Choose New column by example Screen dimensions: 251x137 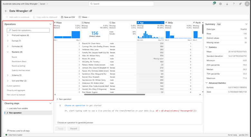click(x=16, y=95)
